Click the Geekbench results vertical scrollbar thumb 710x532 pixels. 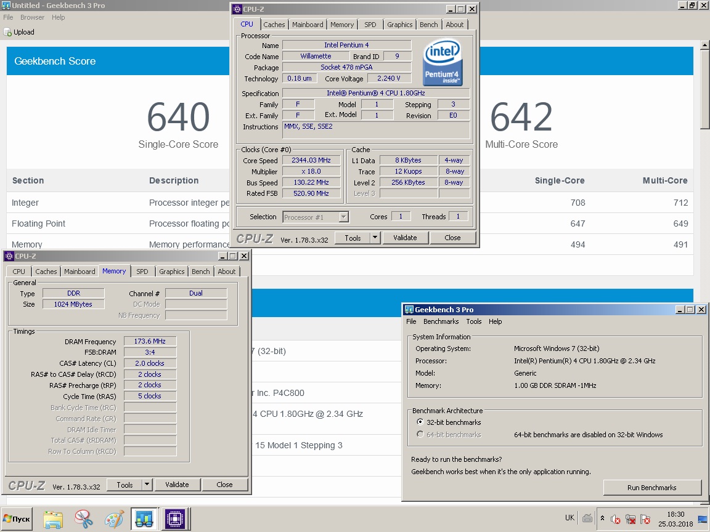tap(704, 89)
